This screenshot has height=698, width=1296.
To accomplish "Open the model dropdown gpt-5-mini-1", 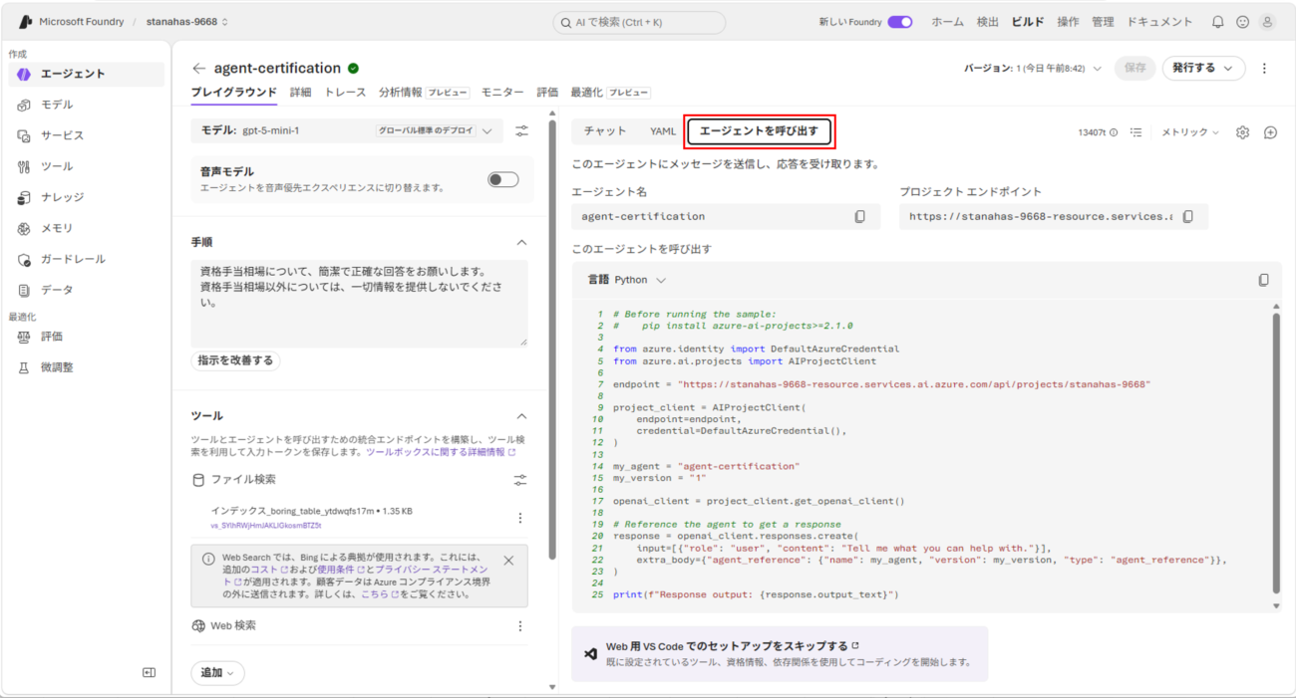I will point(347,130).
